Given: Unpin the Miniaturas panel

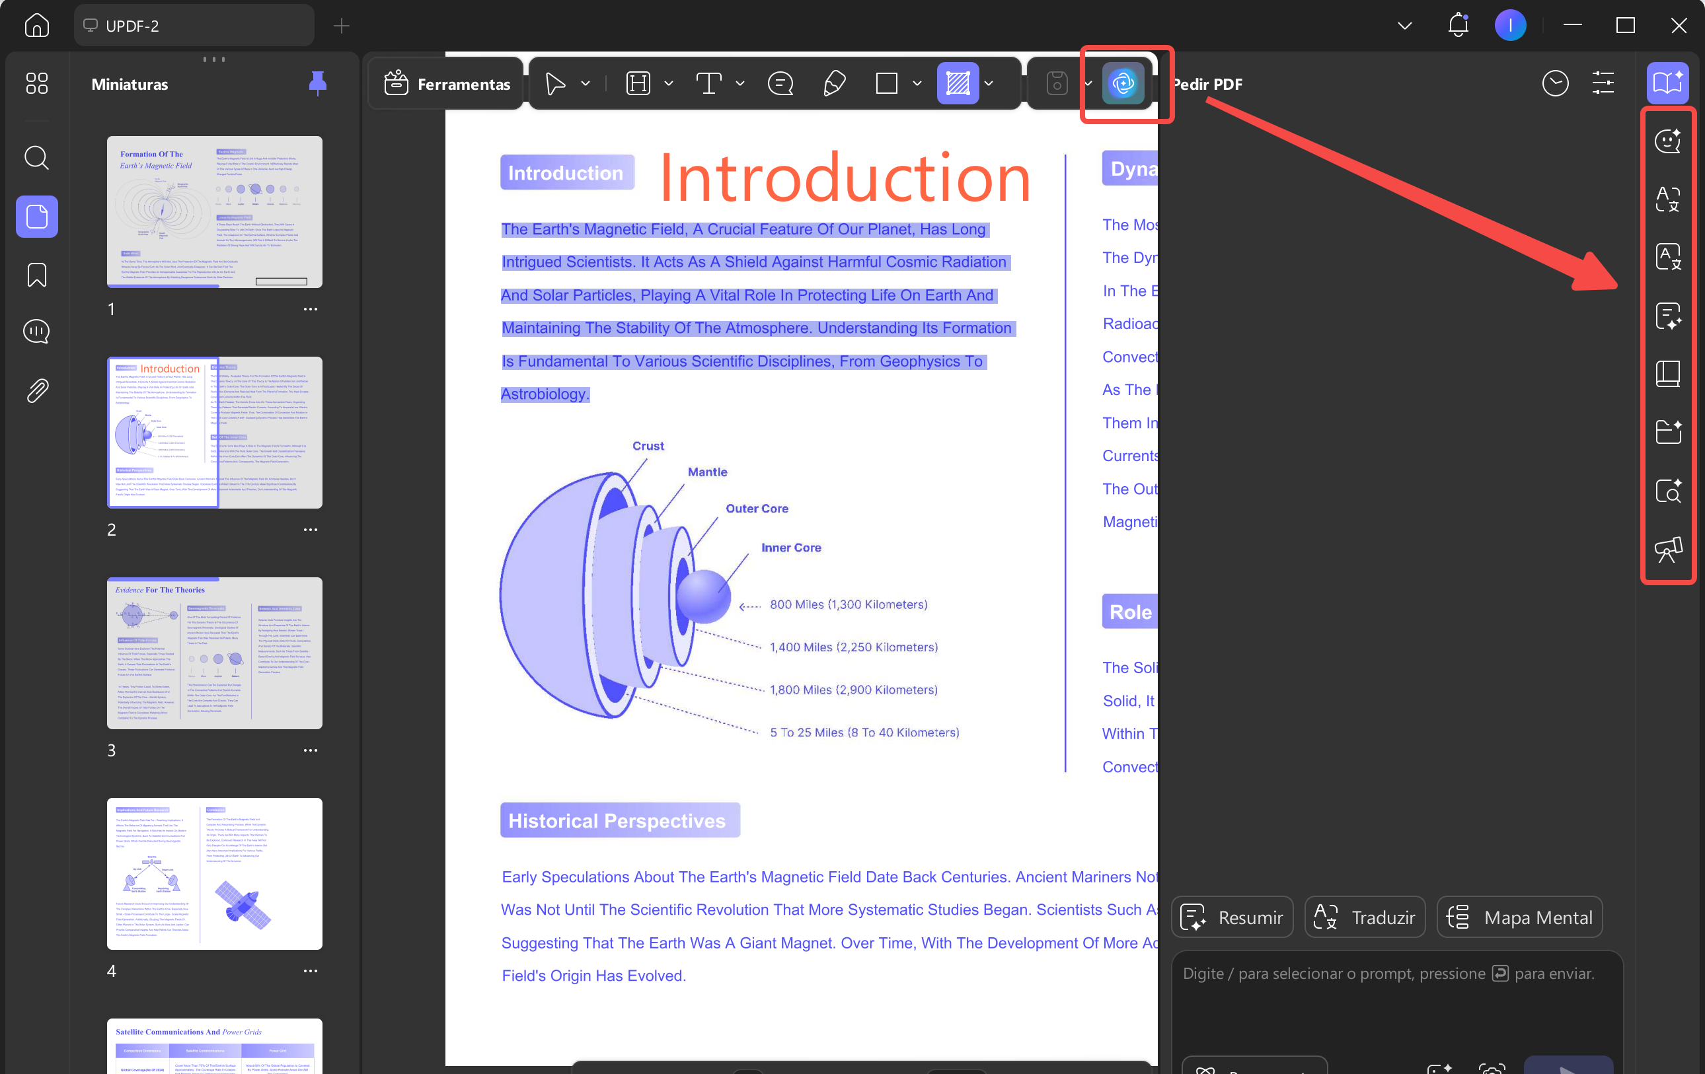Looking at the screenshot, I should click(x=317, y=83).
